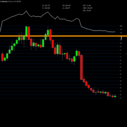Click the 76 price axis label
Screen dimensions: 127x127
pyautogui.click(x=121, y=60)
